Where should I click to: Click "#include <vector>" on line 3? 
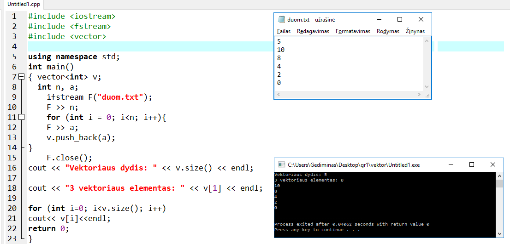coord(67,36)
